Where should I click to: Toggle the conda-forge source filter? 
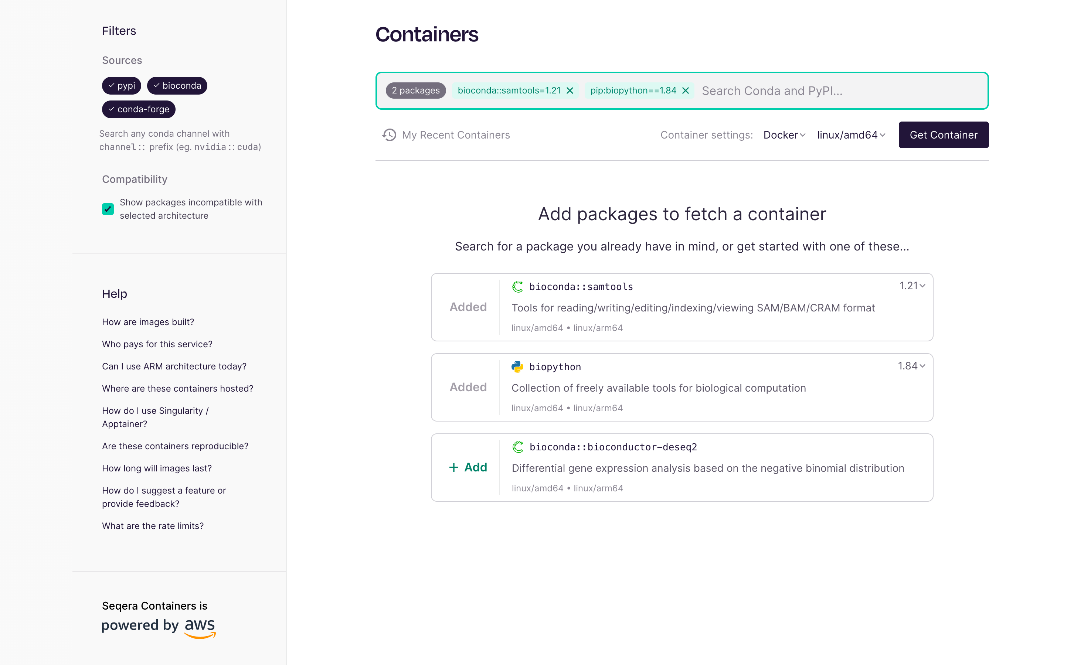click(139, 109)
